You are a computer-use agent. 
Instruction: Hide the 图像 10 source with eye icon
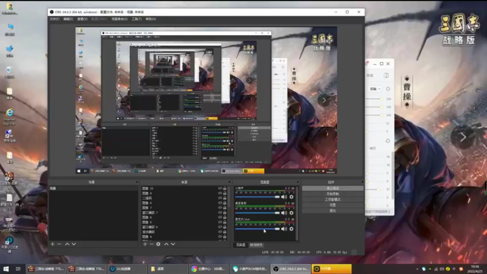pos(220,189)
